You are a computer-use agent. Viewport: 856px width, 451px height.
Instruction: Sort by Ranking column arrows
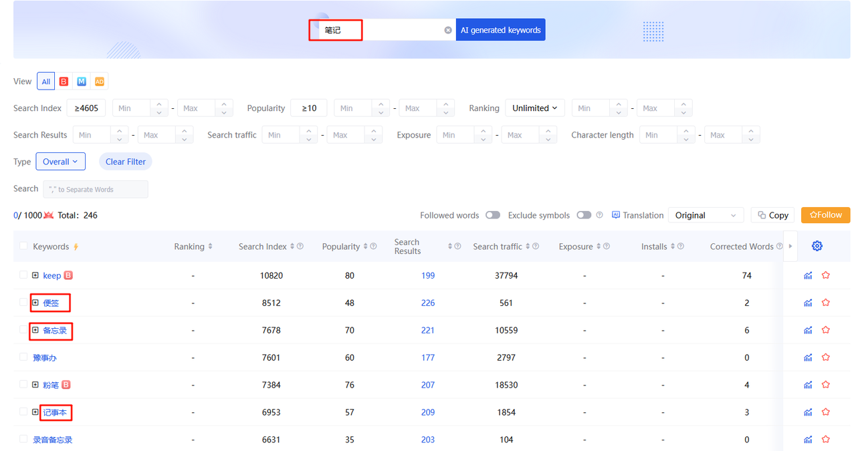(210, 247)
